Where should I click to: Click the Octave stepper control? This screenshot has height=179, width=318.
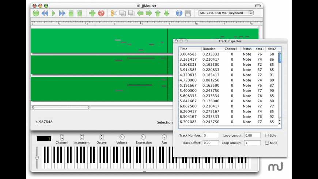point(102,137)
